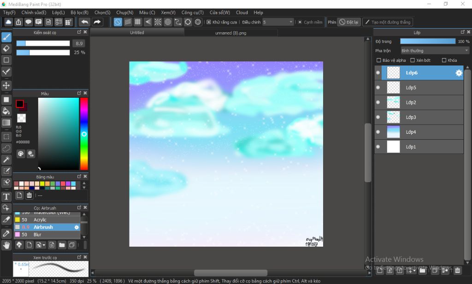Toggle Cạnh mềm checkbox
Viewport: 472px width, 284px height.
(300, 22)
